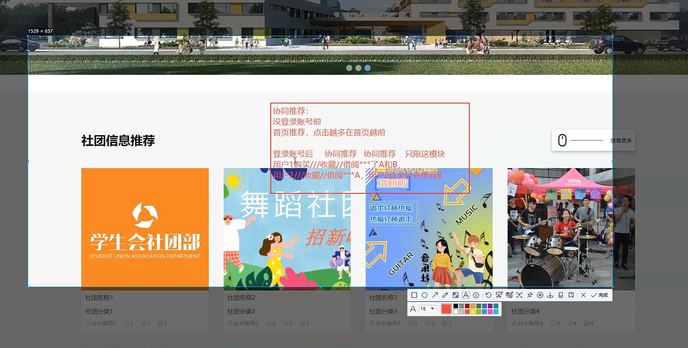Pick the purple color swatch
The image size is (688, 348).
490,306
